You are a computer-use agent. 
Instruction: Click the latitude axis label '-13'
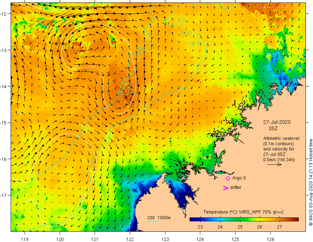pos(4,50)
